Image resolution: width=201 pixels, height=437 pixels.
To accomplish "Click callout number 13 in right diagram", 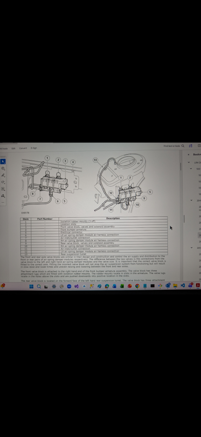I will [x=95, y=160].
